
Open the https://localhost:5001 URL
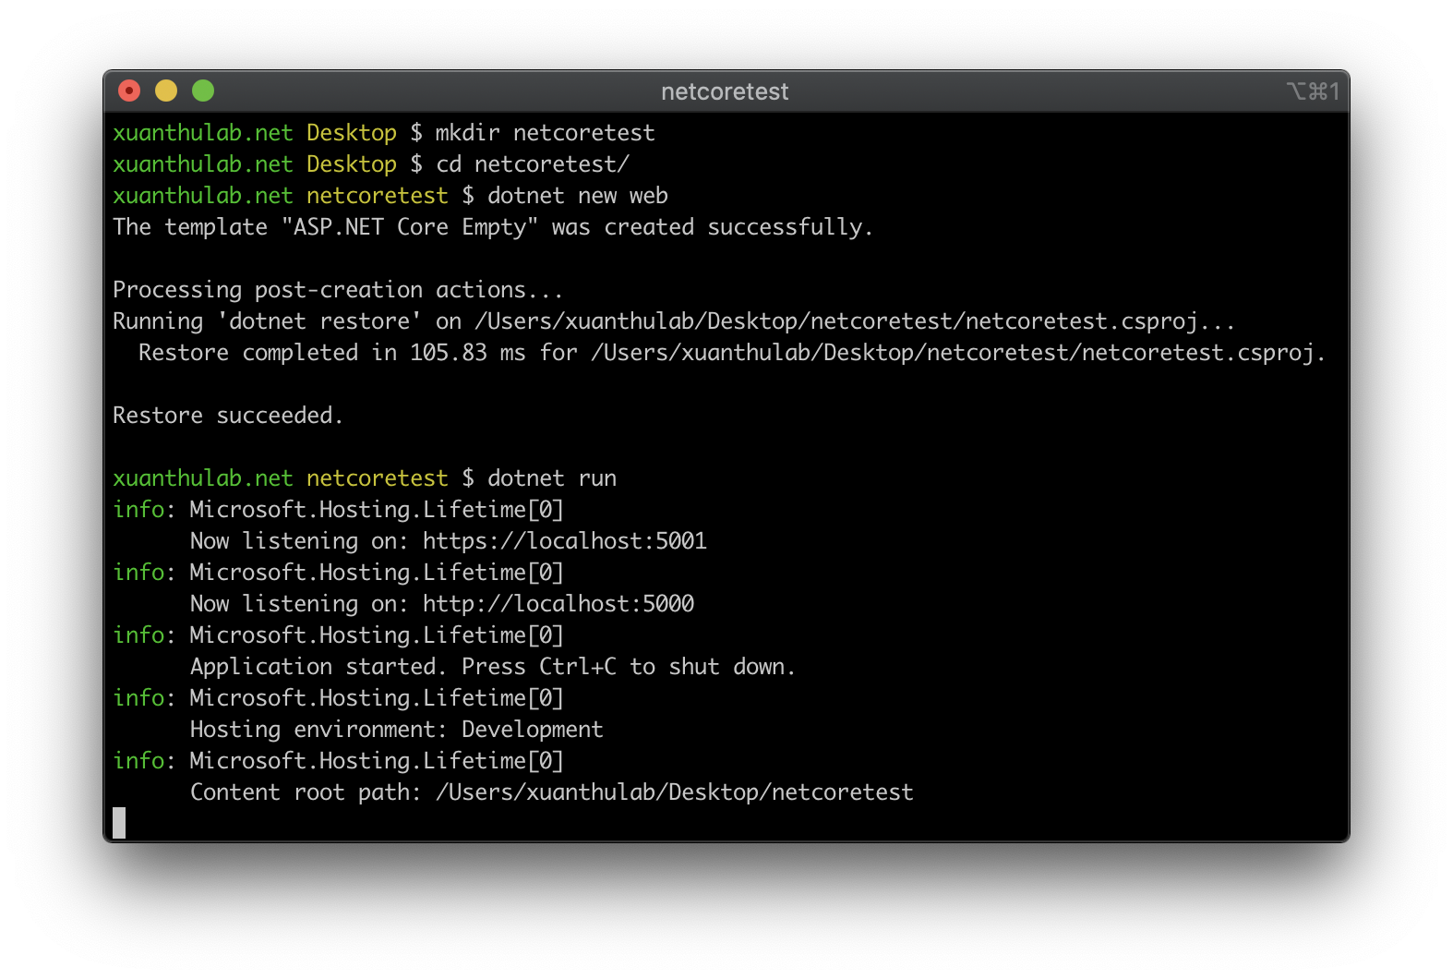coord(565,541)
